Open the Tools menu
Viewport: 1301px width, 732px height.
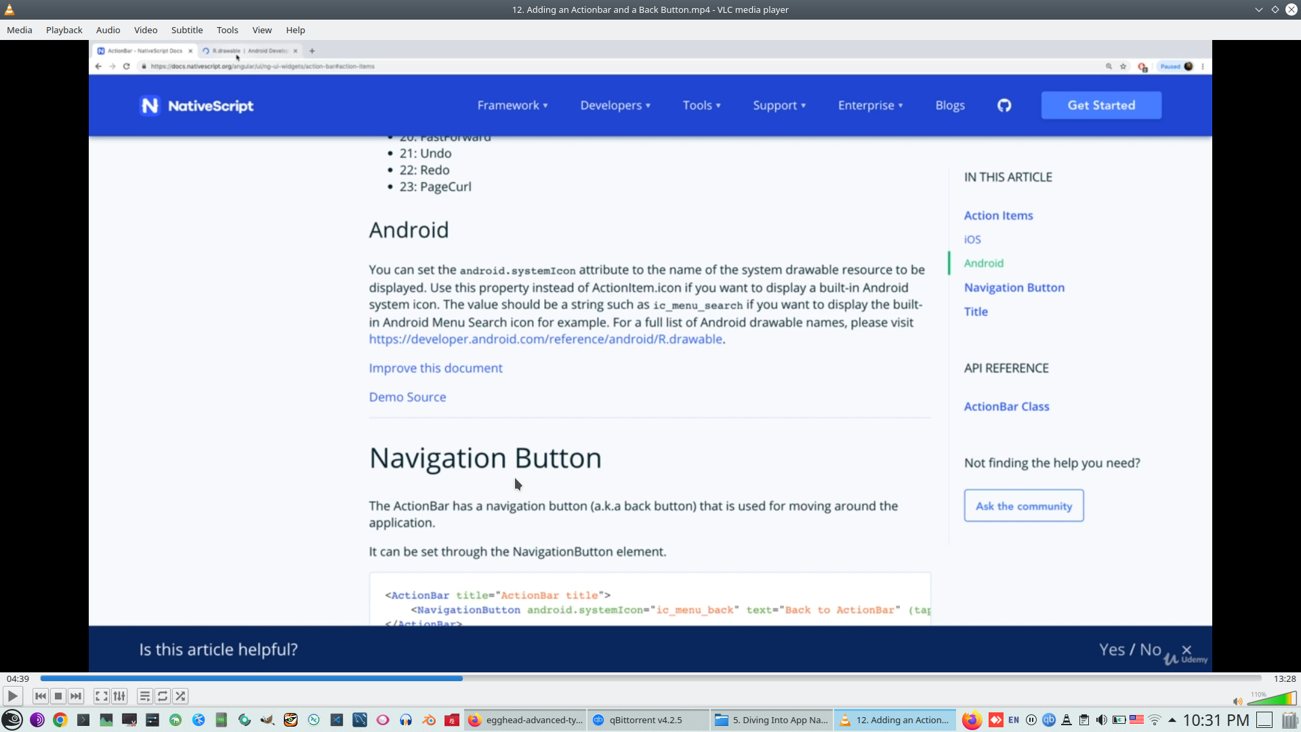[227, 30]
